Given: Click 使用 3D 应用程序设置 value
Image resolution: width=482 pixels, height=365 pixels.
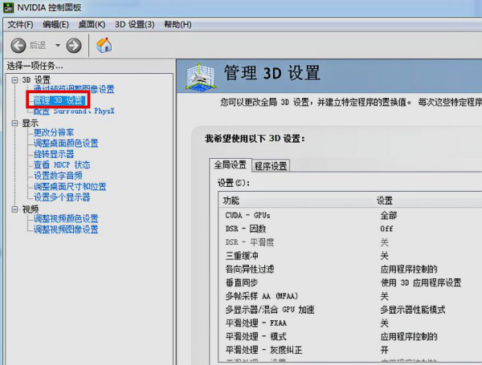Looking at the screenshot, I should [421, 282].
